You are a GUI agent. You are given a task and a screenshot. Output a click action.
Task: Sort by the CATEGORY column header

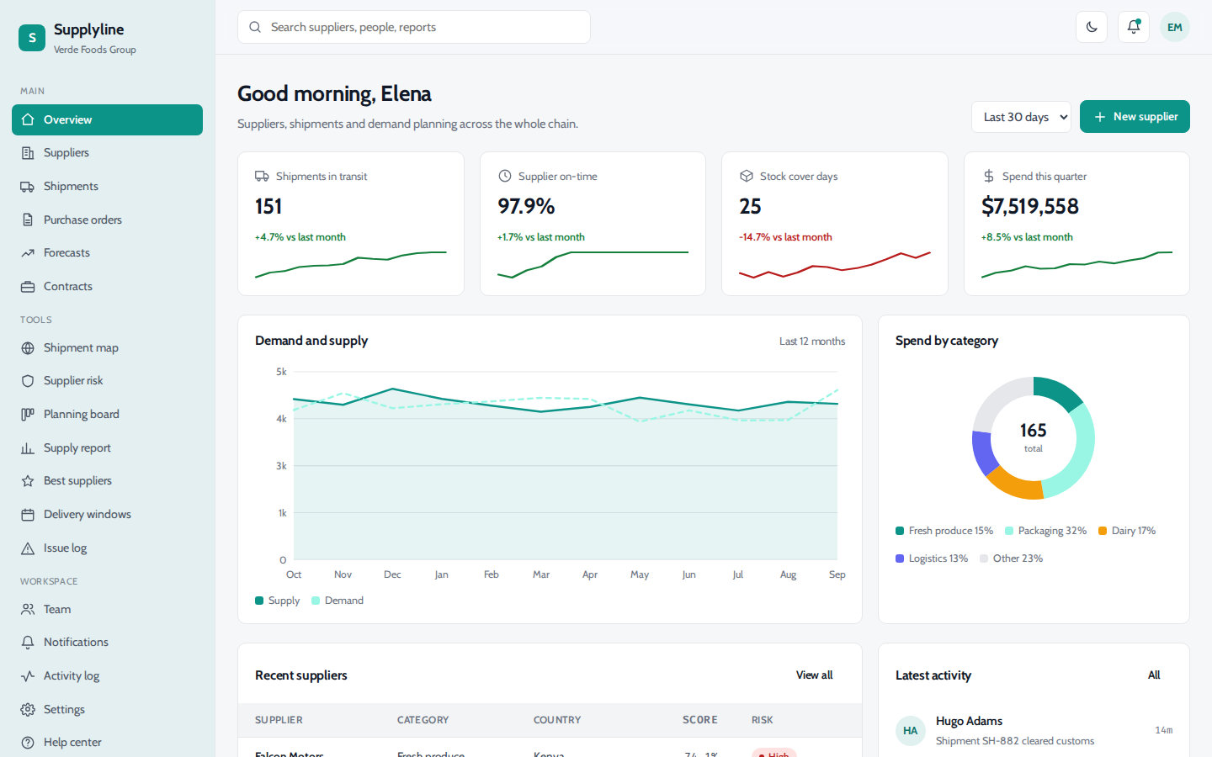pos(423,720)
